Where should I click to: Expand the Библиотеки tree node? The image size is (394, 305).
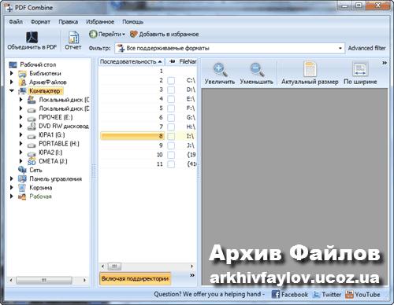[12, 73]
